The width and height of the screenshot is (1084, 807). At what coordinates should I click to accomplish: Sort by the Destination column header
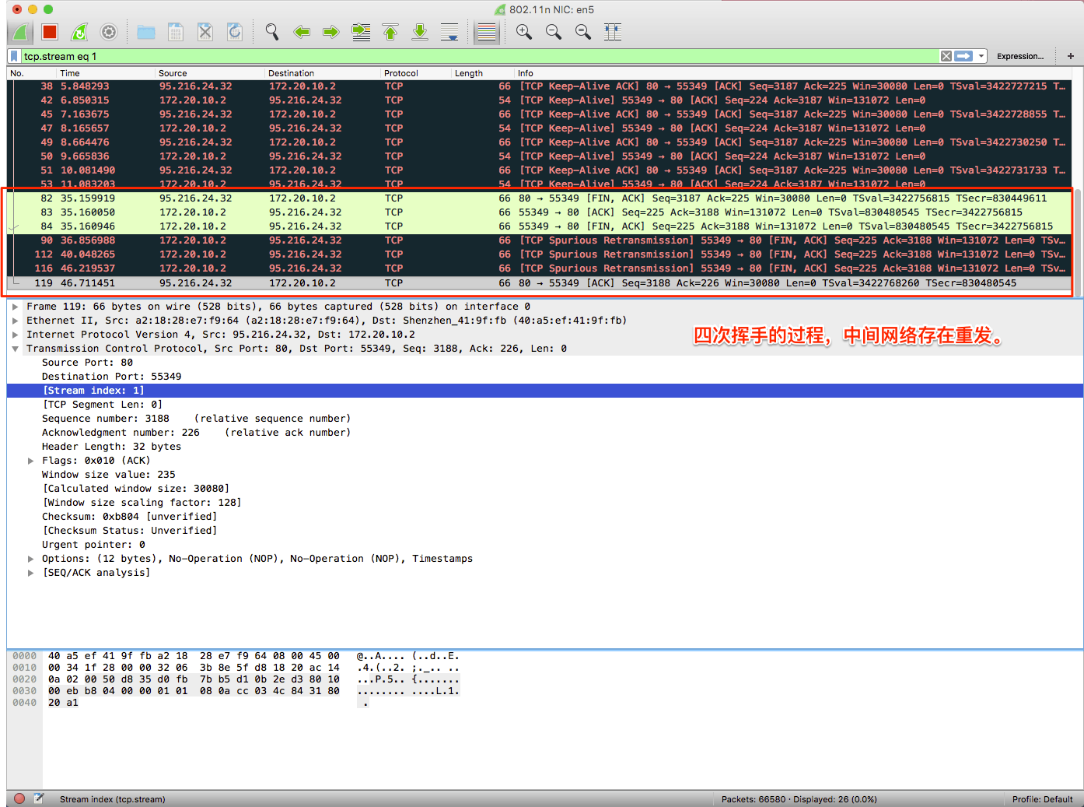point(323,73)
